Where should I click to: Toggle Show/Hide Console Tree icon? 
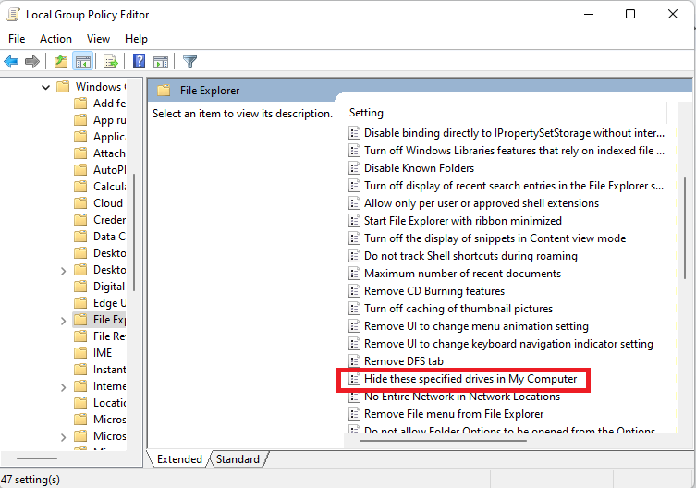[83, 61]
